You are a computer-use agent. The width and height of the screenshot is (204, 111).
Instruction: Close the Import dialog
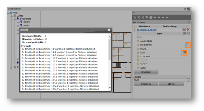pyautogui.click(x=109, y=30)
